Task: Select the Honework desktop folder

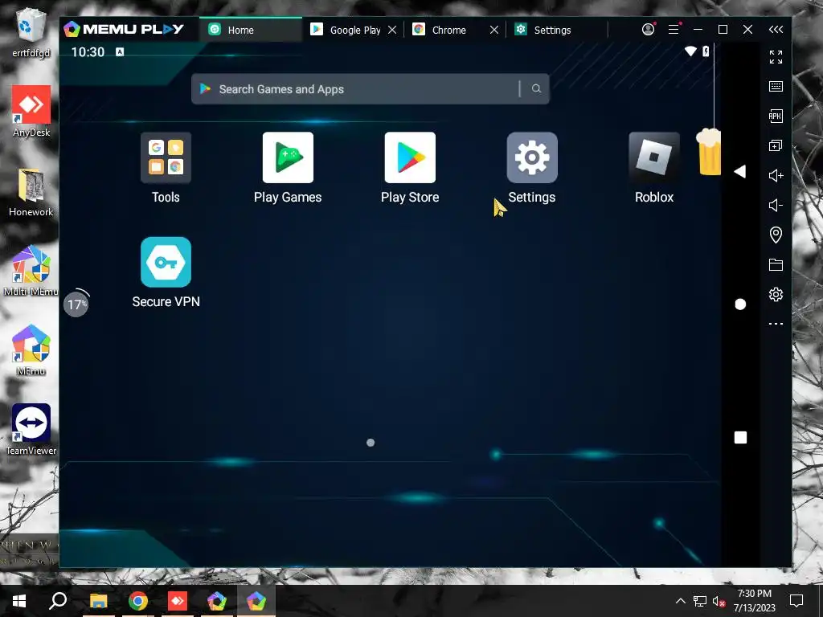Action: click(x=31, y=192)
